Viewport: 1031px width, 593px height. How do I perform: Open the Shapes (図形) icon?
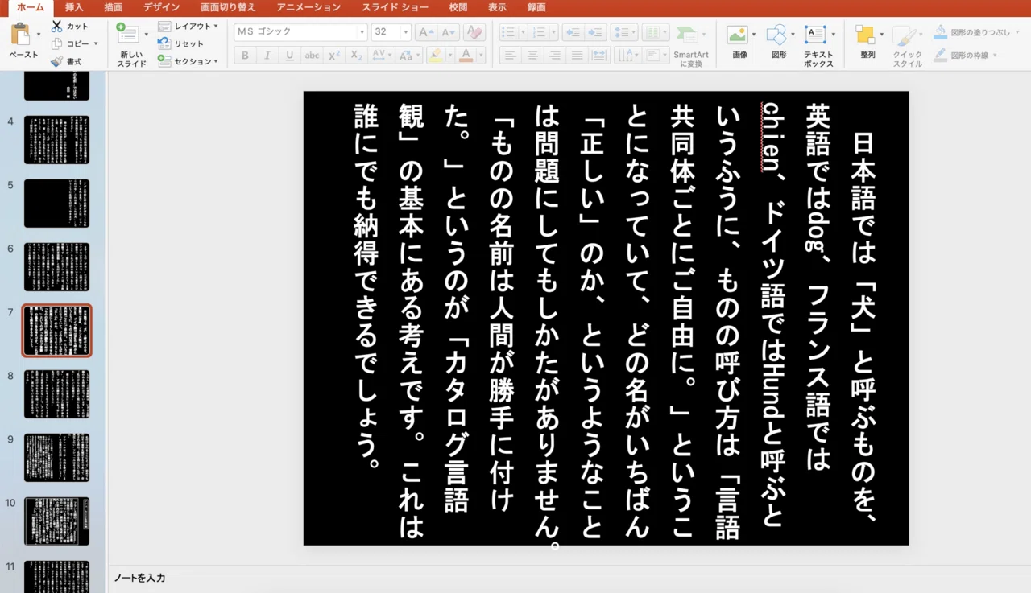click(776, 35)
